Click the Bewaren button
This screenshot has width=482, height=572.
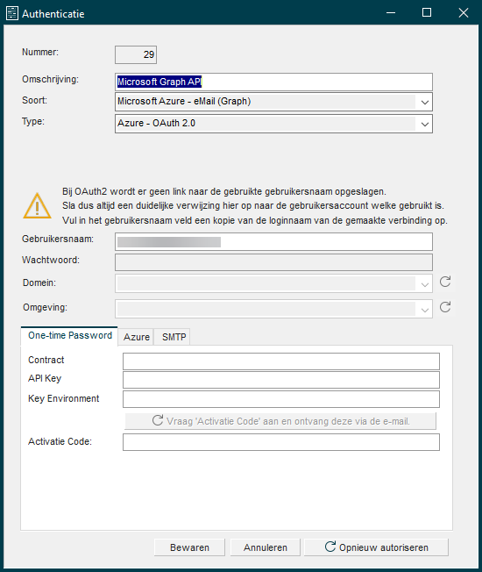point(189,547)
